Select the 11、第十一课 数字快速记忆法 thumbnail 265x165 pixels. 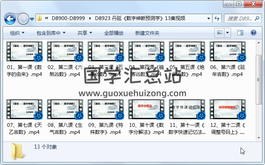click(x=187, y=109)
